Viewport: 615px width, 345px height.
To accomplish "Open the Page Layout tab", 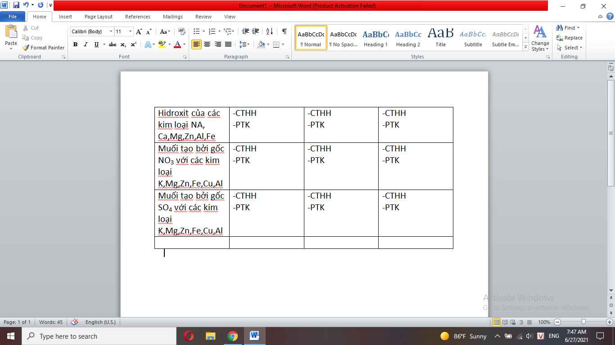I will point(99,17).
